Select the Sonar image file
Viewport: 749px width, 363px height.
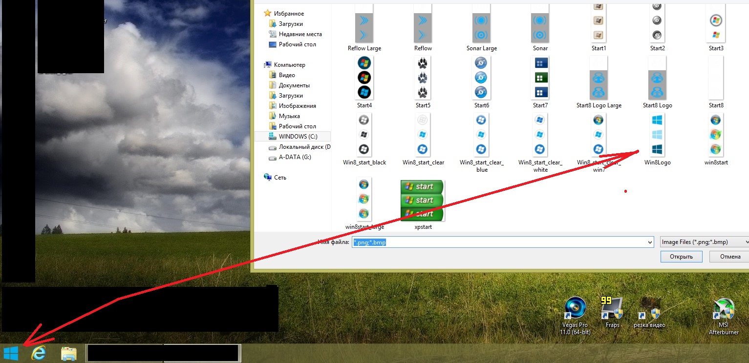(540, 28)
